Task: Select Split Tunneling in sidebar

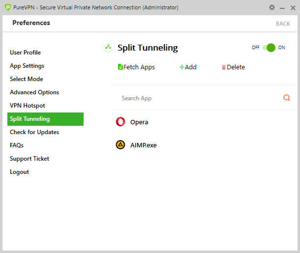Action: pyautogui.click(x=46, y=119)
